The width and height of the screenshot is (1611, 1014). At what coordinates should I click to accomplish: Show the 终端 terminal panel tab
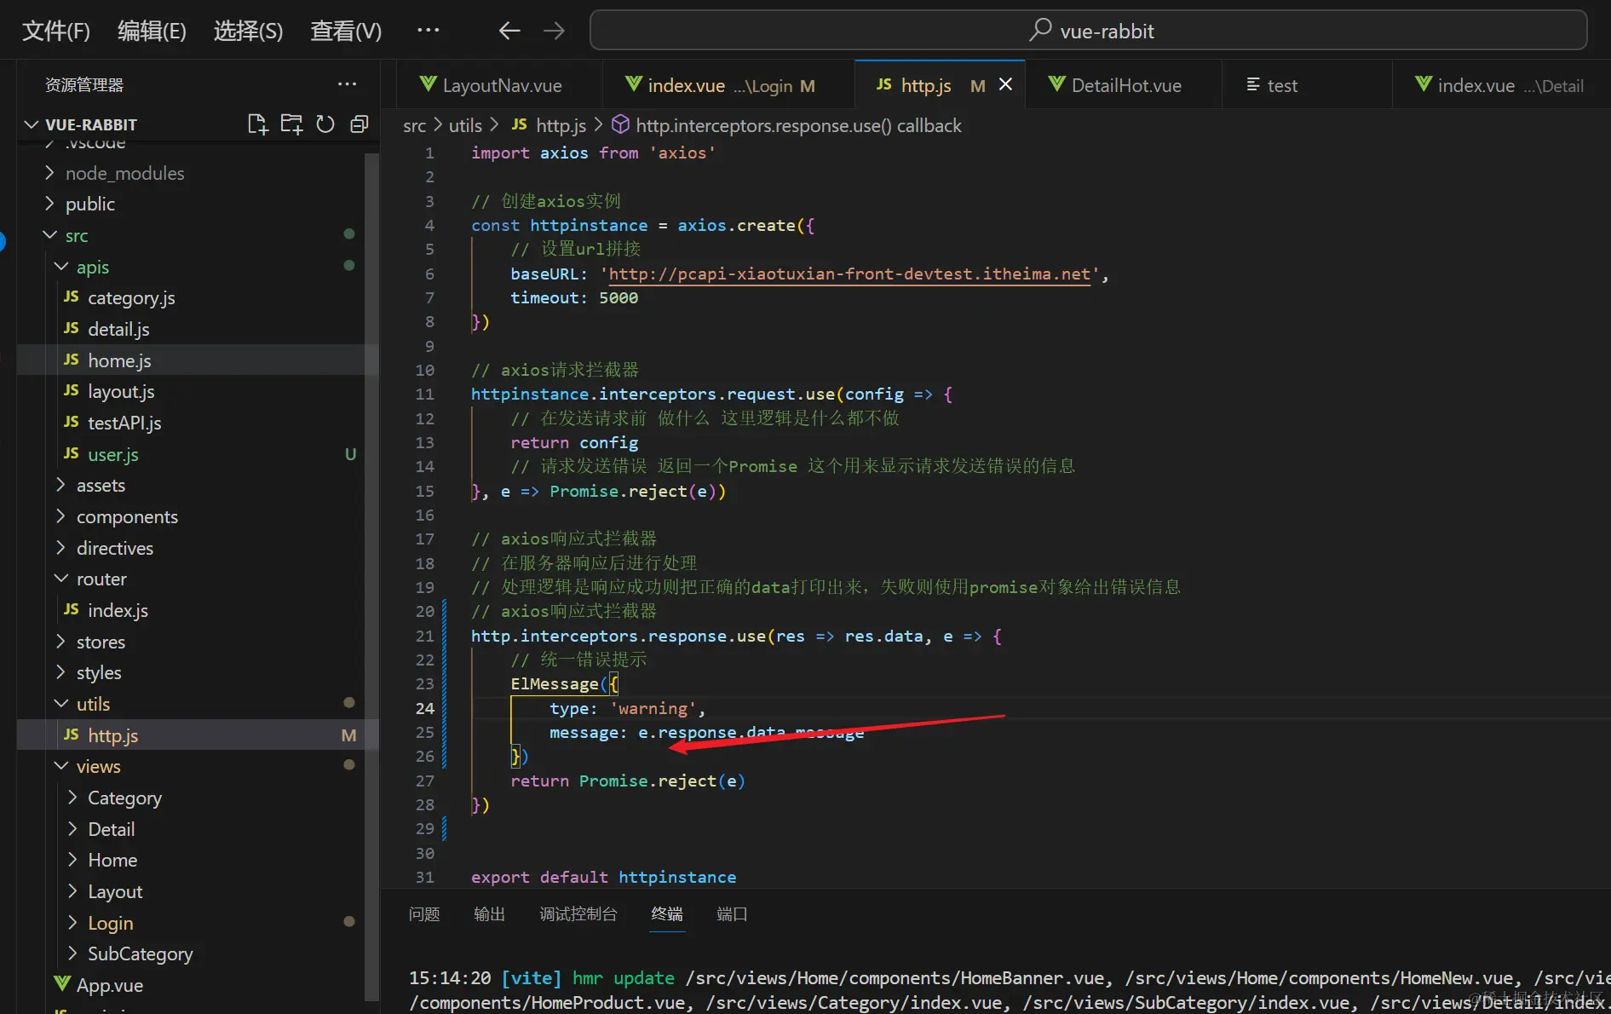click(667, 913)
